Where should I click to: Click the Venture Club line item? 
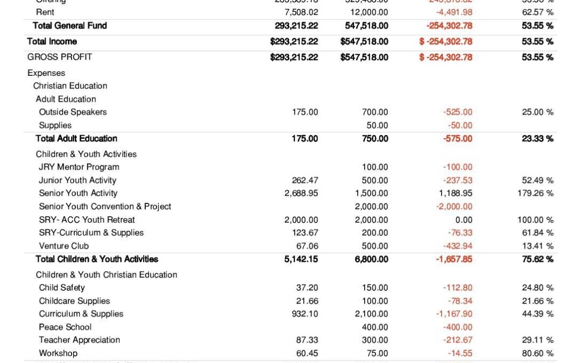click(64, 246)
